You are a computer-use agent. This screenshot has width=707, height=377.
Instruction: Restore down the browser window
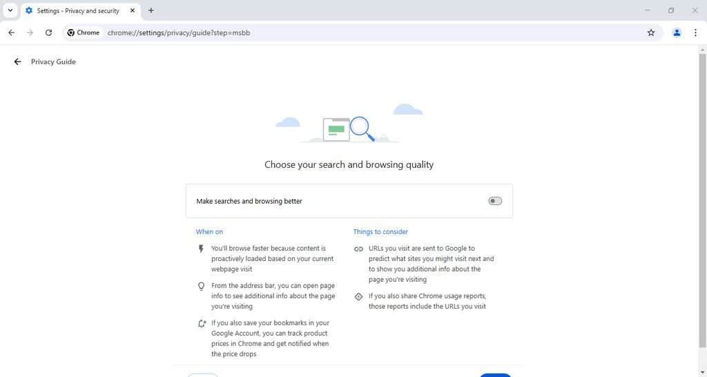pyautogui.click(x=670, y=10)
